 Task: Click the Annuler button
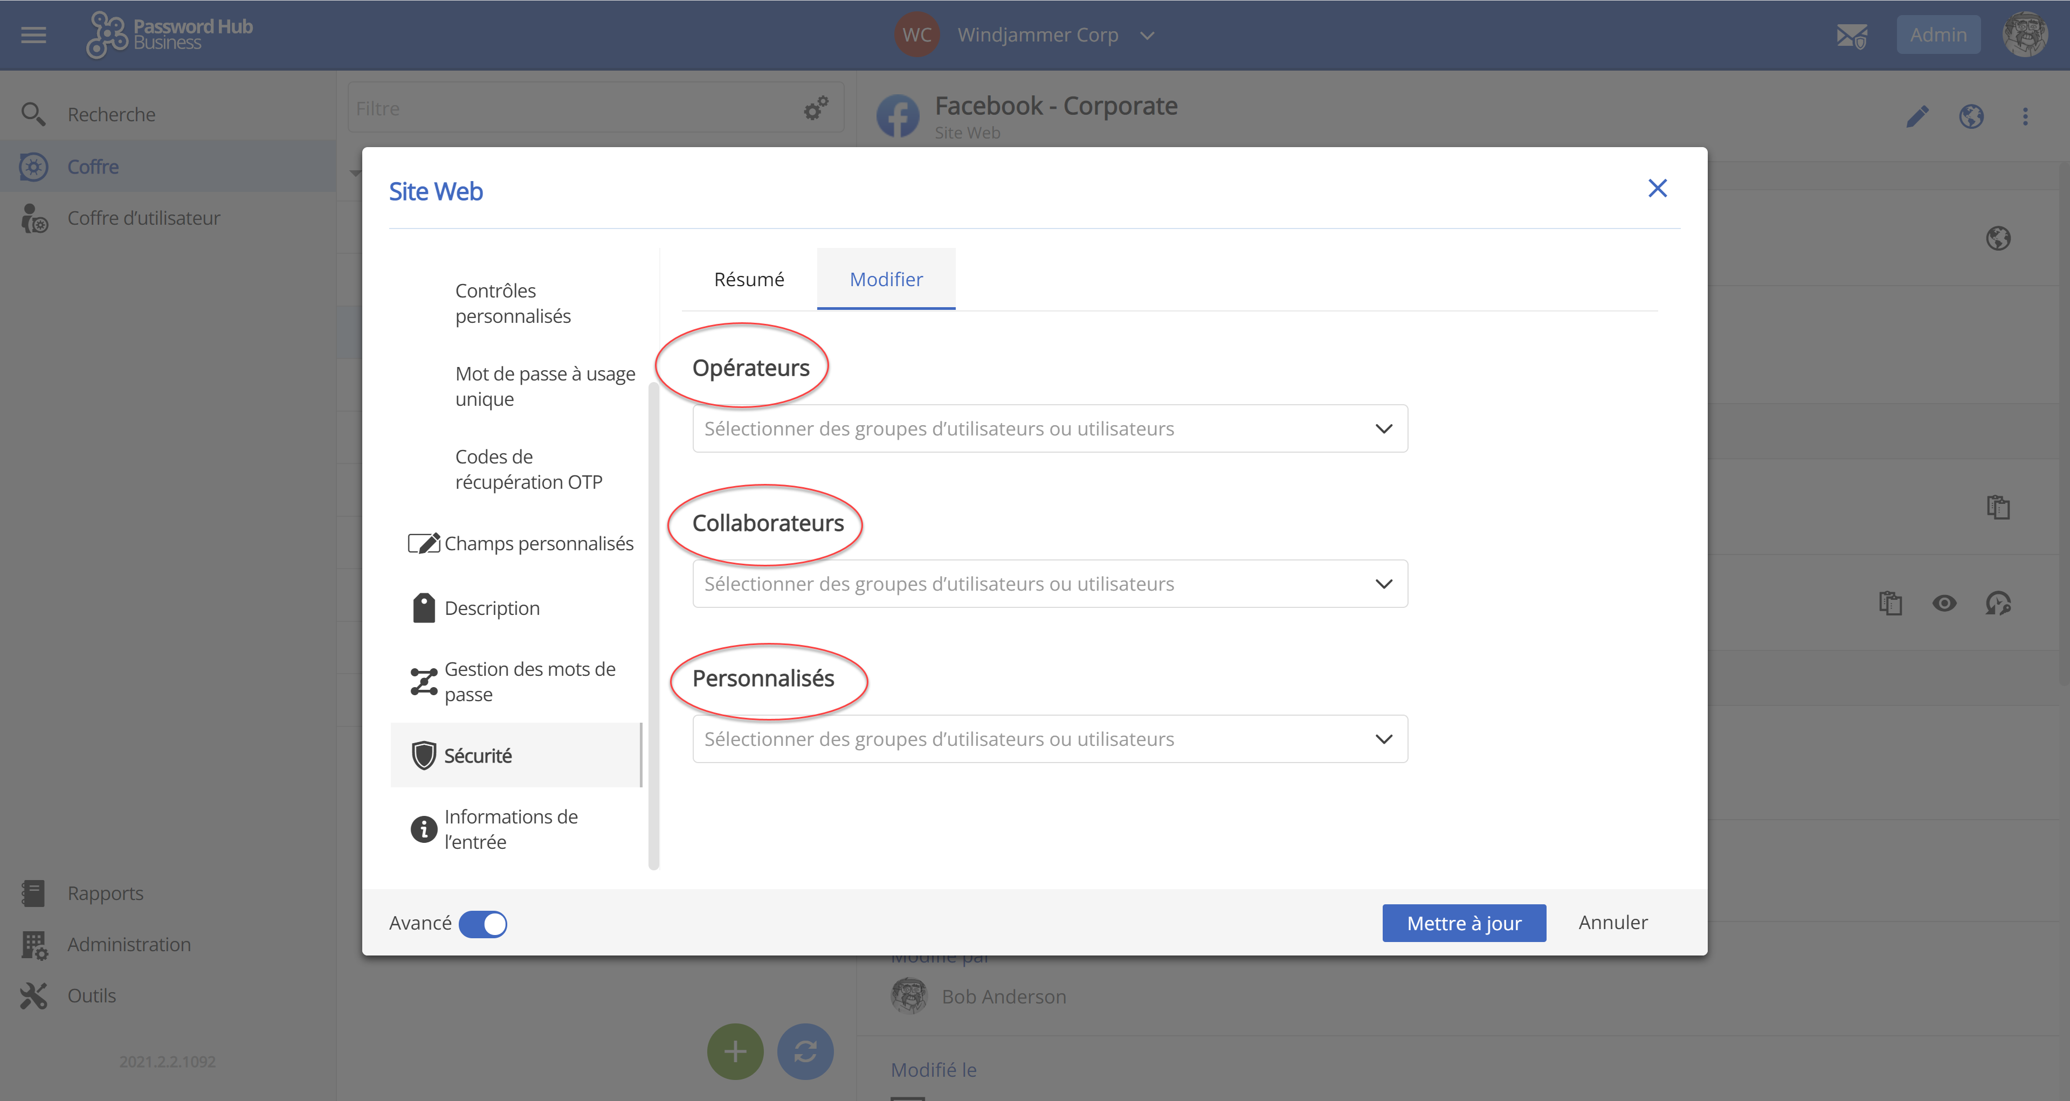point(1613,923)
